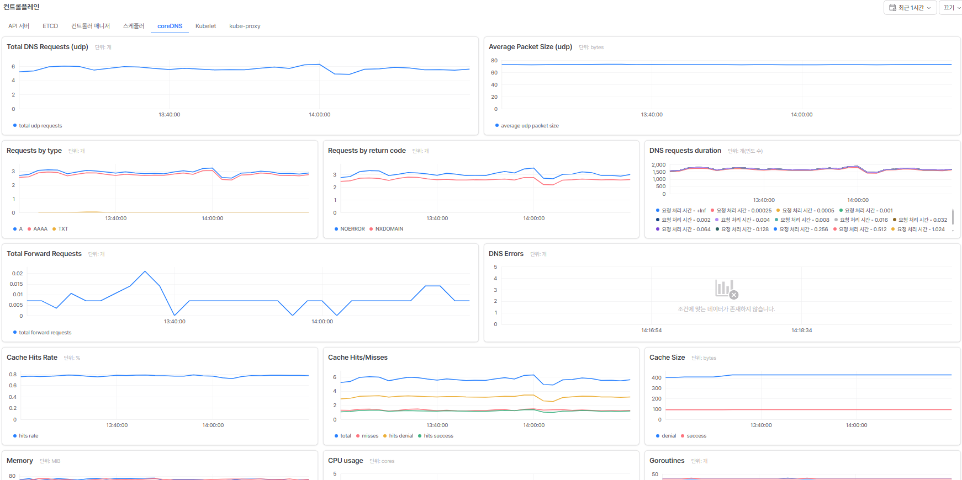Viewport: 962px width, 480px height.
Task: Hide the NOERROR return code series
Action: (x=350, y=229)
